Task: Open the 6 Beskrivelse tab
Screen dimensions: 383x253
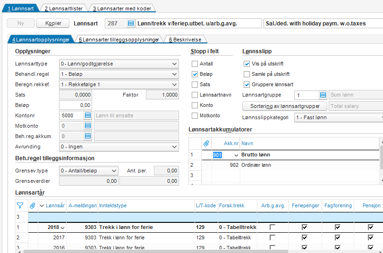Action: (x=185, y=40)
